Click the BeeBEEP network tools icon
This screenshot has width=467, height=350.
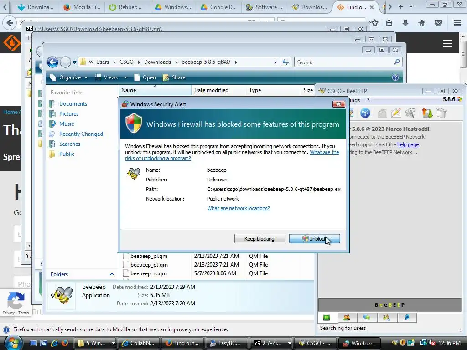coord(410,113)
